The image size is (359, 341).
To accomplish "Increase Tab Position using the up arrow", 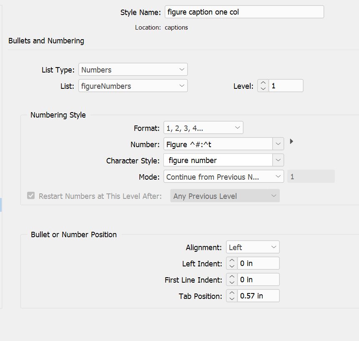I will coord(231,293).
